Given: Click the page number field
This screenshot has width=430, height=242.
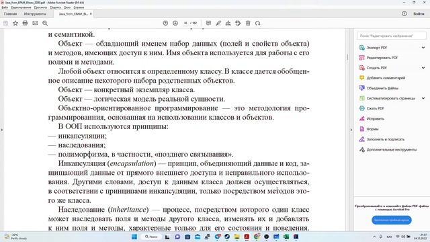Looking at the screenshot, I should [185, 24].
